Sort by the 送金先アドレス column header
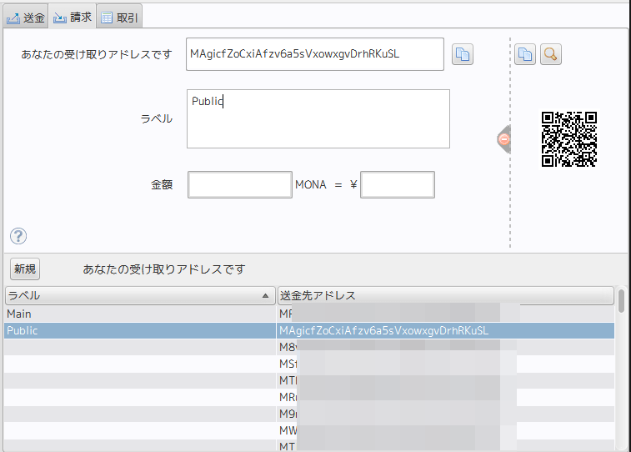The height and width of the screenshot is (452, 631). pyautogui.click(x=445, y=295)
